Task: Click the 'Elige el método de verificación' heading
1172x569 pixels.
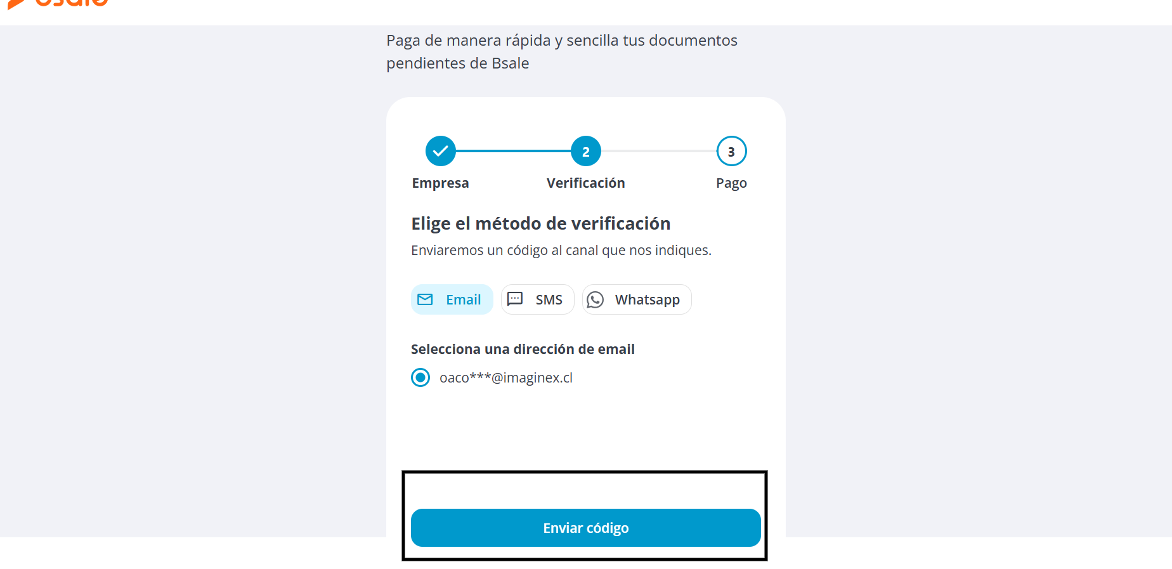Action: point(541,223)
